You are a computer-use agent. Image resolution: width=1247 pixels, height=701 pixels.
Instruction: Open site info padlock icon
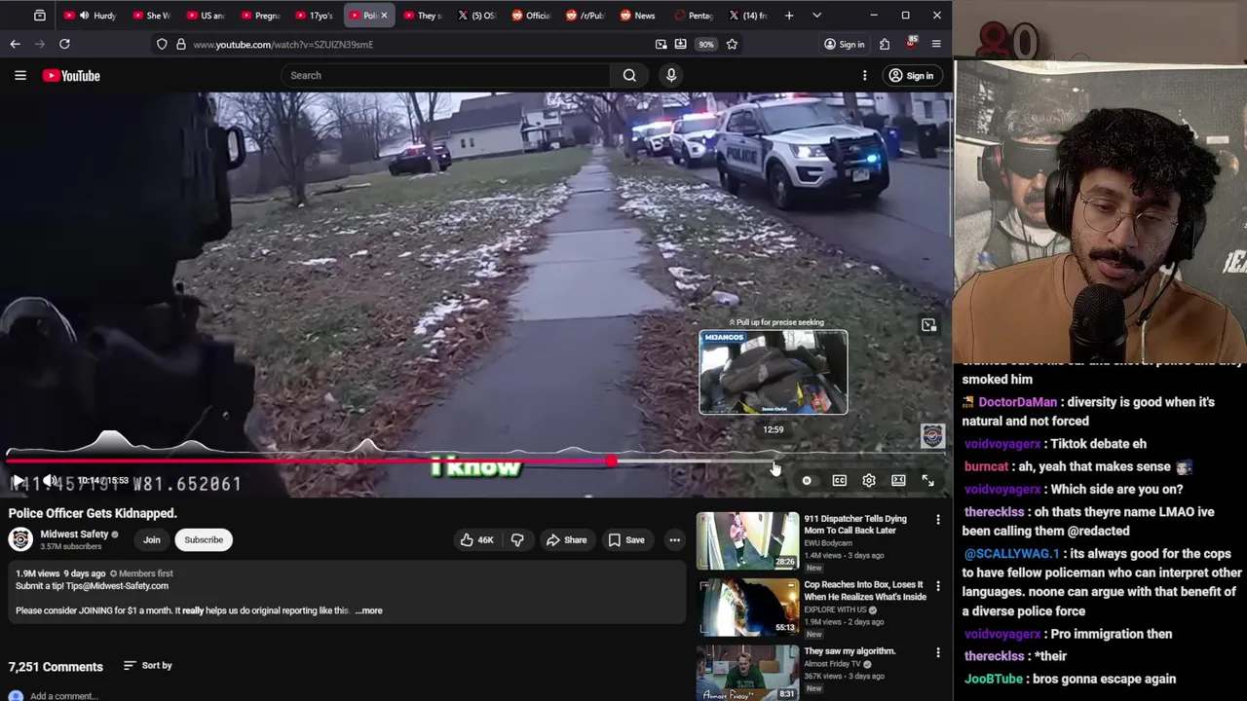point(180,44)
